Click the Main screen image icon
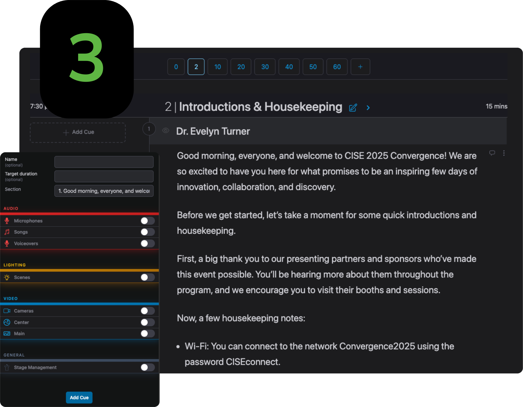Image resolution: width=523 pixels, height=407 pixels. (7, 334)
